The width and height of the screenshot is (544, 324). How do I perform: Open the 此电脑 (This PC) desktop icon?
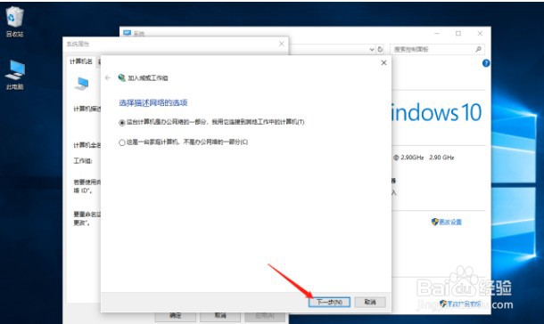[x=14, y=75]
